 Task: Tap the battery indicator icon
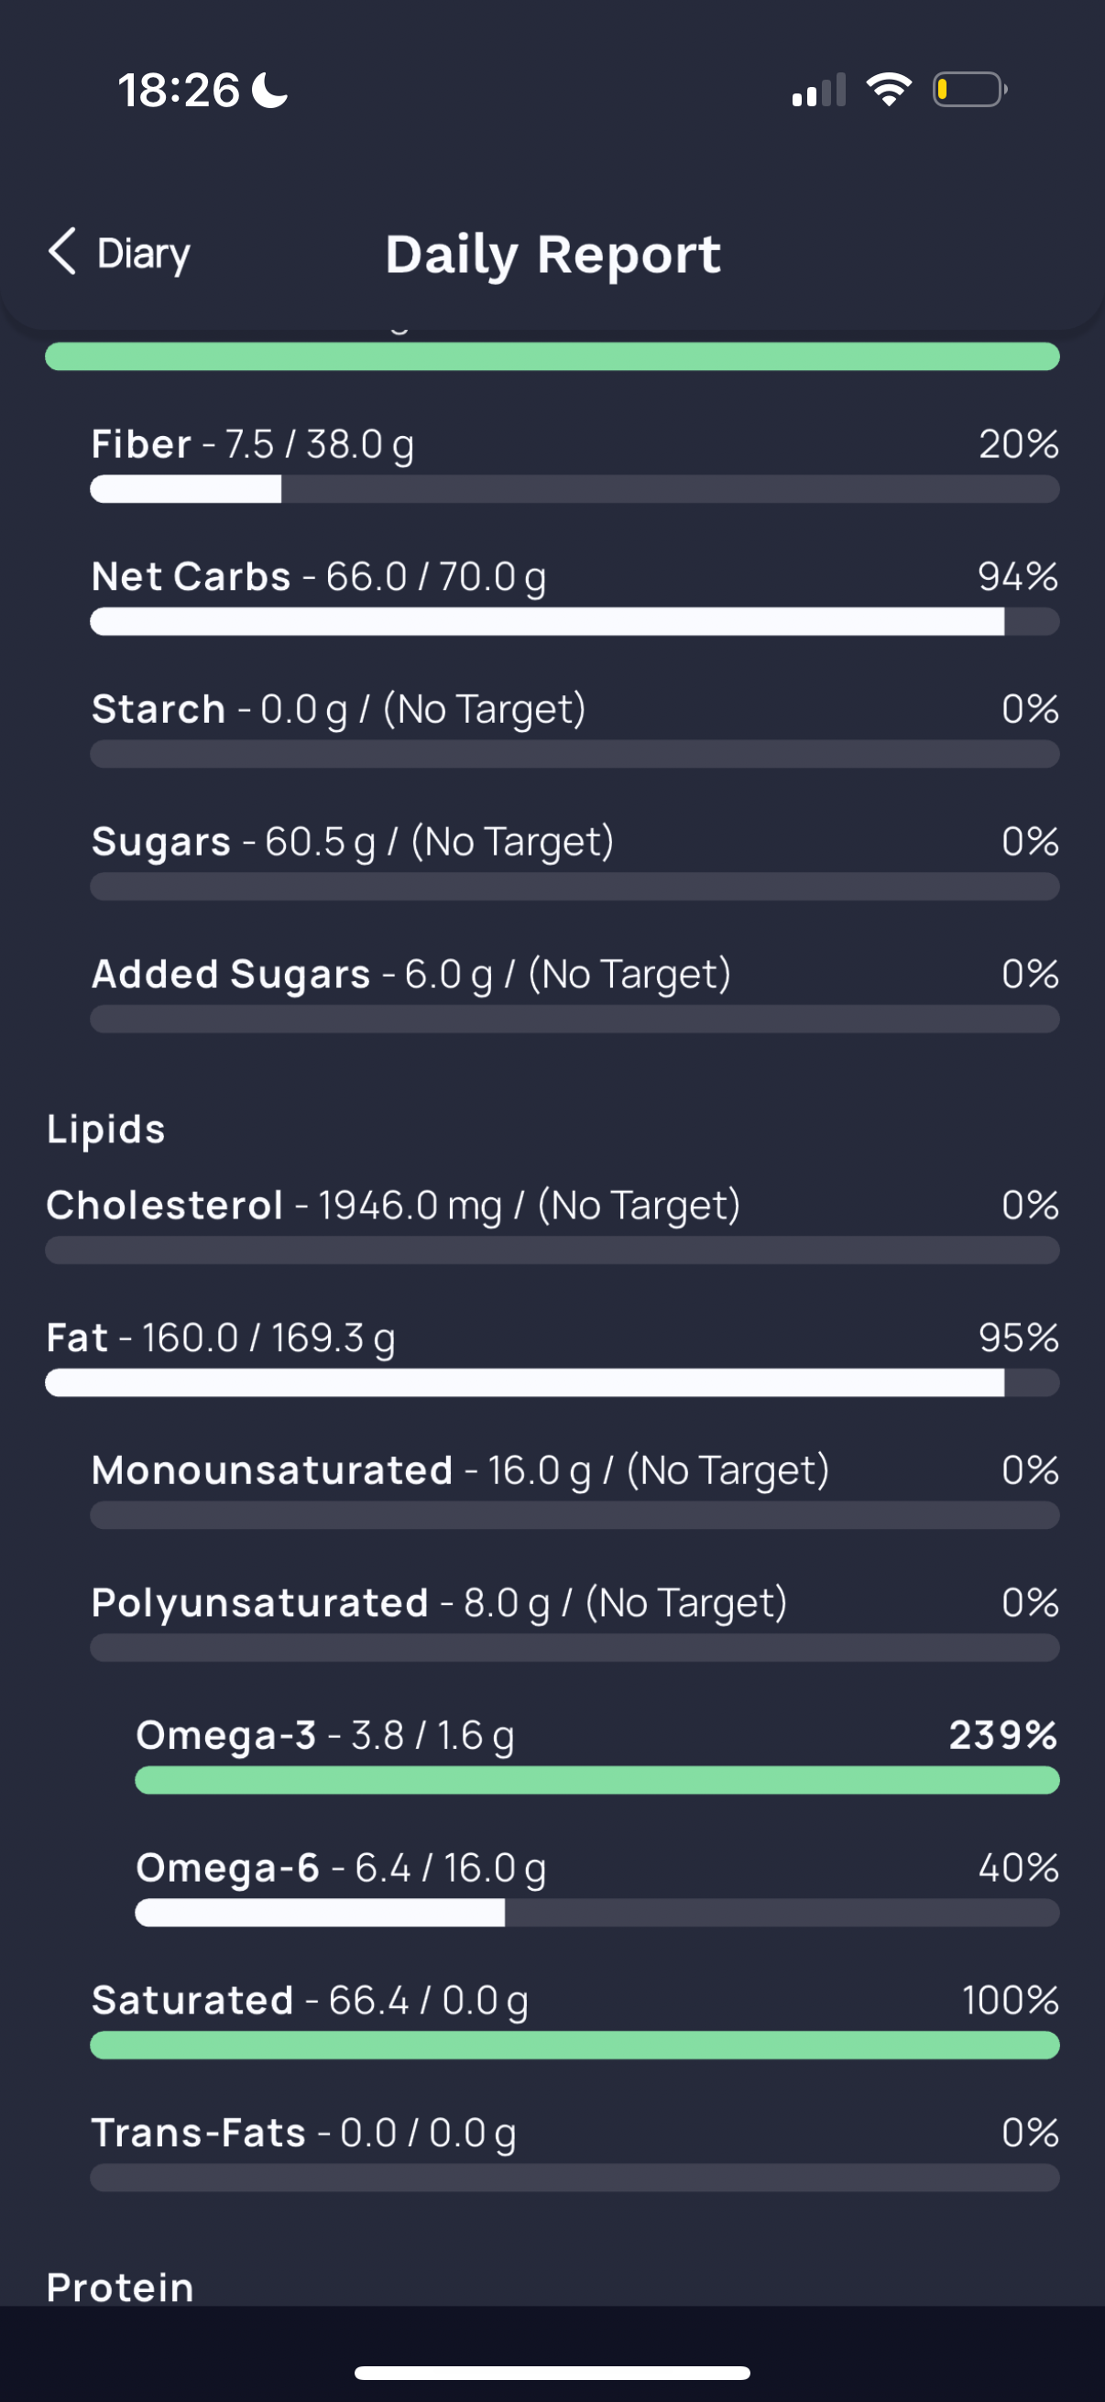(x=968, y=90)
